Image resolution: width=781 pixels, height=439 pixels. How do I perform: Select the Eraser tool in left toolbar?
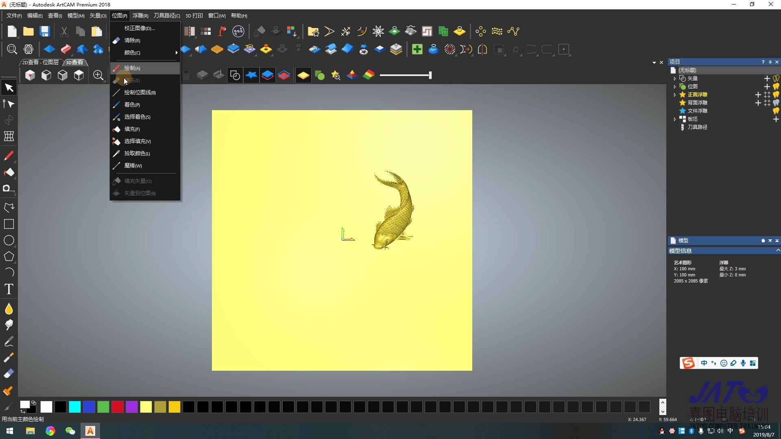[x=9, y=374]
